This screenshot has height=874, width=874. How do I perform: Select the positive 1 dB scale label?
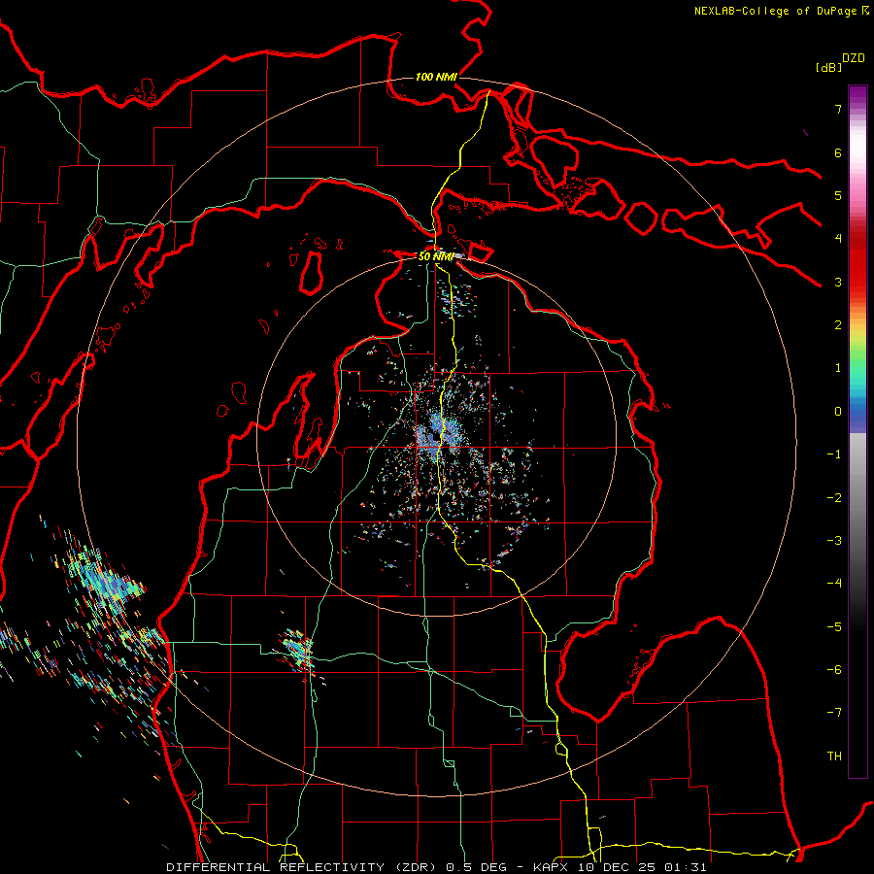tap(838, 368)
